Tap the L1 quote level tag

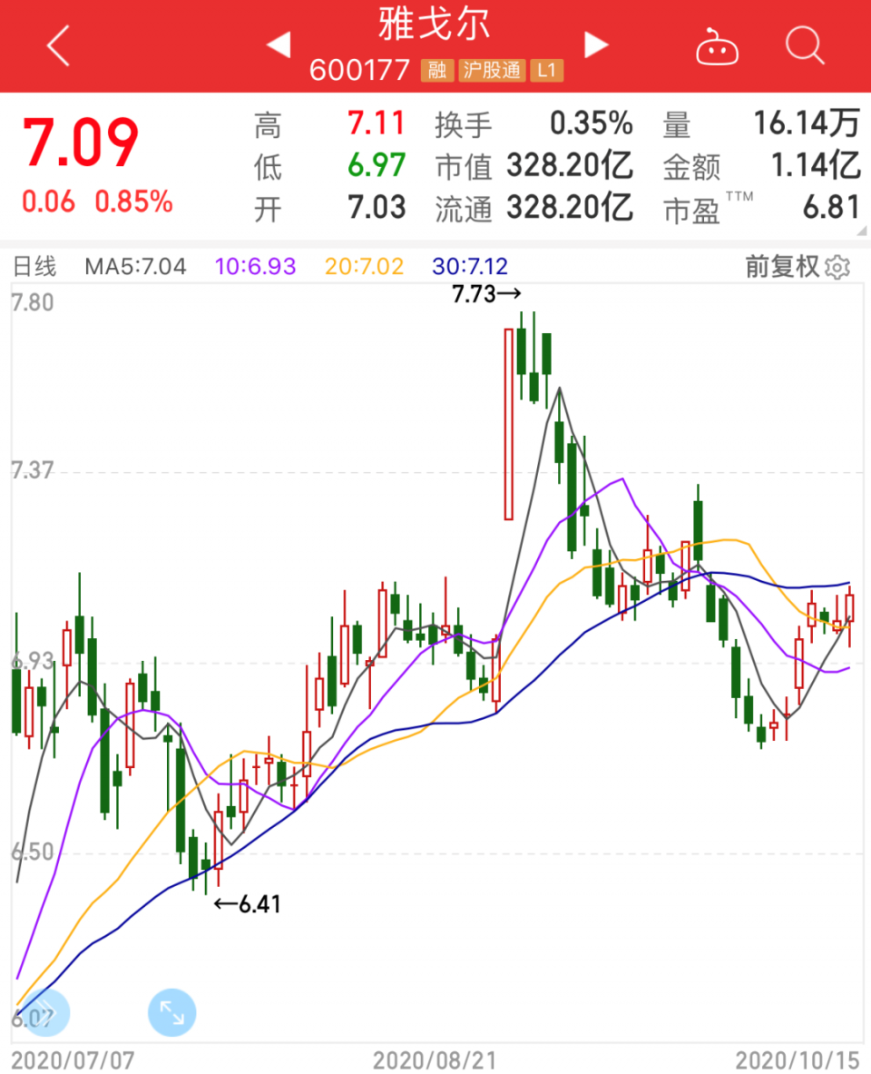[545, 70]
